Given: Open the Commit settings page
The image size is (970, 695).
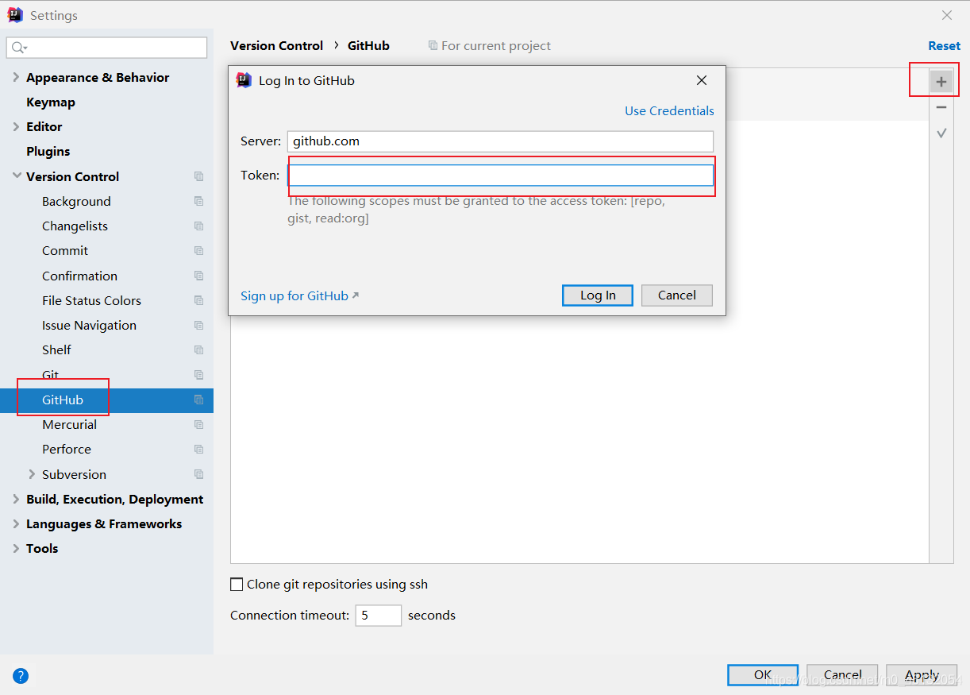Looking at the screenshot, I should tap(65, 251).
